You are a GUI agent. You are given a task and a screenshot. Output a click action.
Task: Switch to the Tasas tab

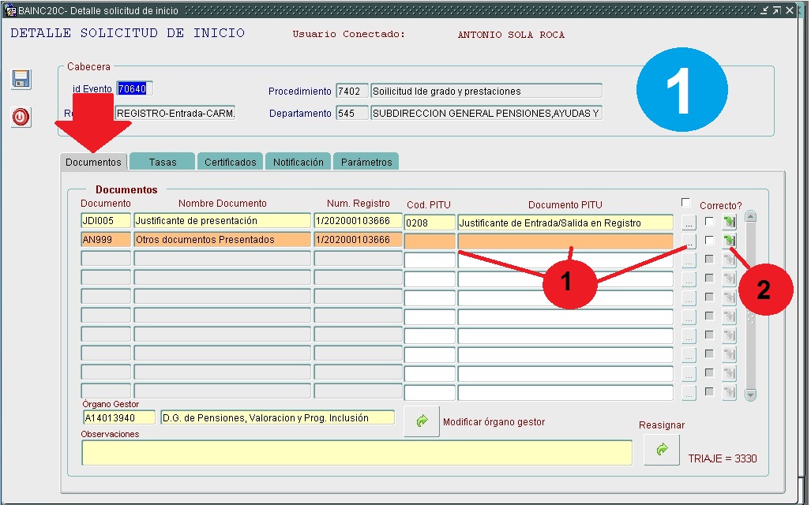click(163, 162)
